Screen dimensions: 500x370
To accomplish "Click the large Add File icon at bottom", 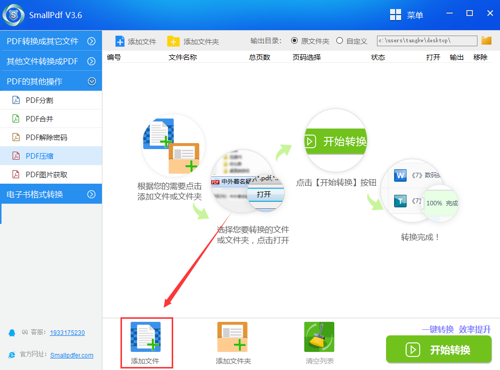I will click(x=146, y=337).
